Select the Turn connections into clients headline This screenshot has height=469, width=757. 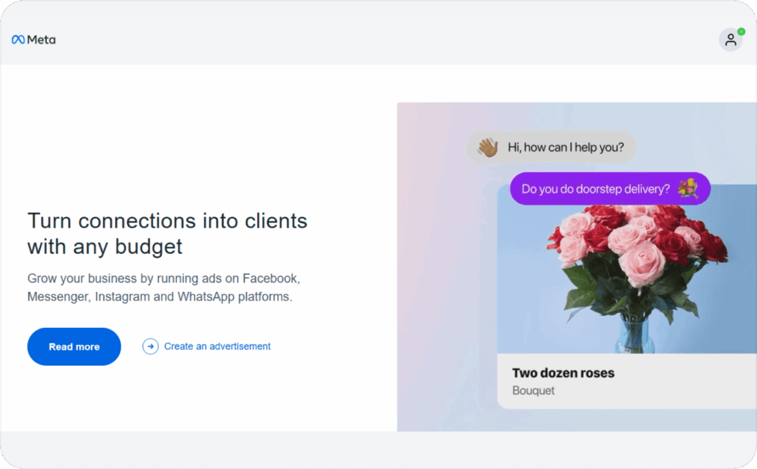pyautogui.click(x=167, y=233)
